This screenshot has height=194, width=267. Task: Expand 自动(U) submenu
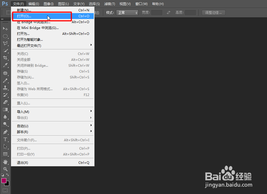[53, 126]
